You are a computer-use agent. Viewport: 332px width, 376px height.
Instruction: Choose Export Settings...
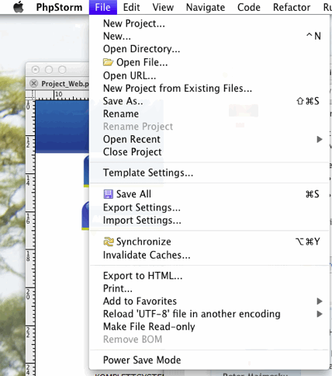pos(209,207)
